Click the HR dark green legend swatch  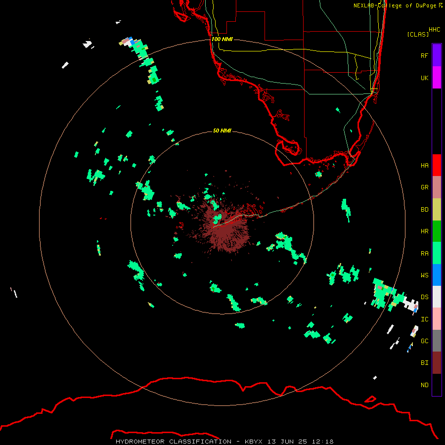pos(437,231)
